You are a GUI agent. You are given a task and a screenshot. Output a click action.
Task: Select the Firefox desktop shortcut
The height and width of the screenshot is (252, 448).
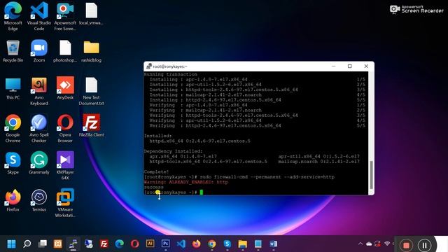[13, 201]
